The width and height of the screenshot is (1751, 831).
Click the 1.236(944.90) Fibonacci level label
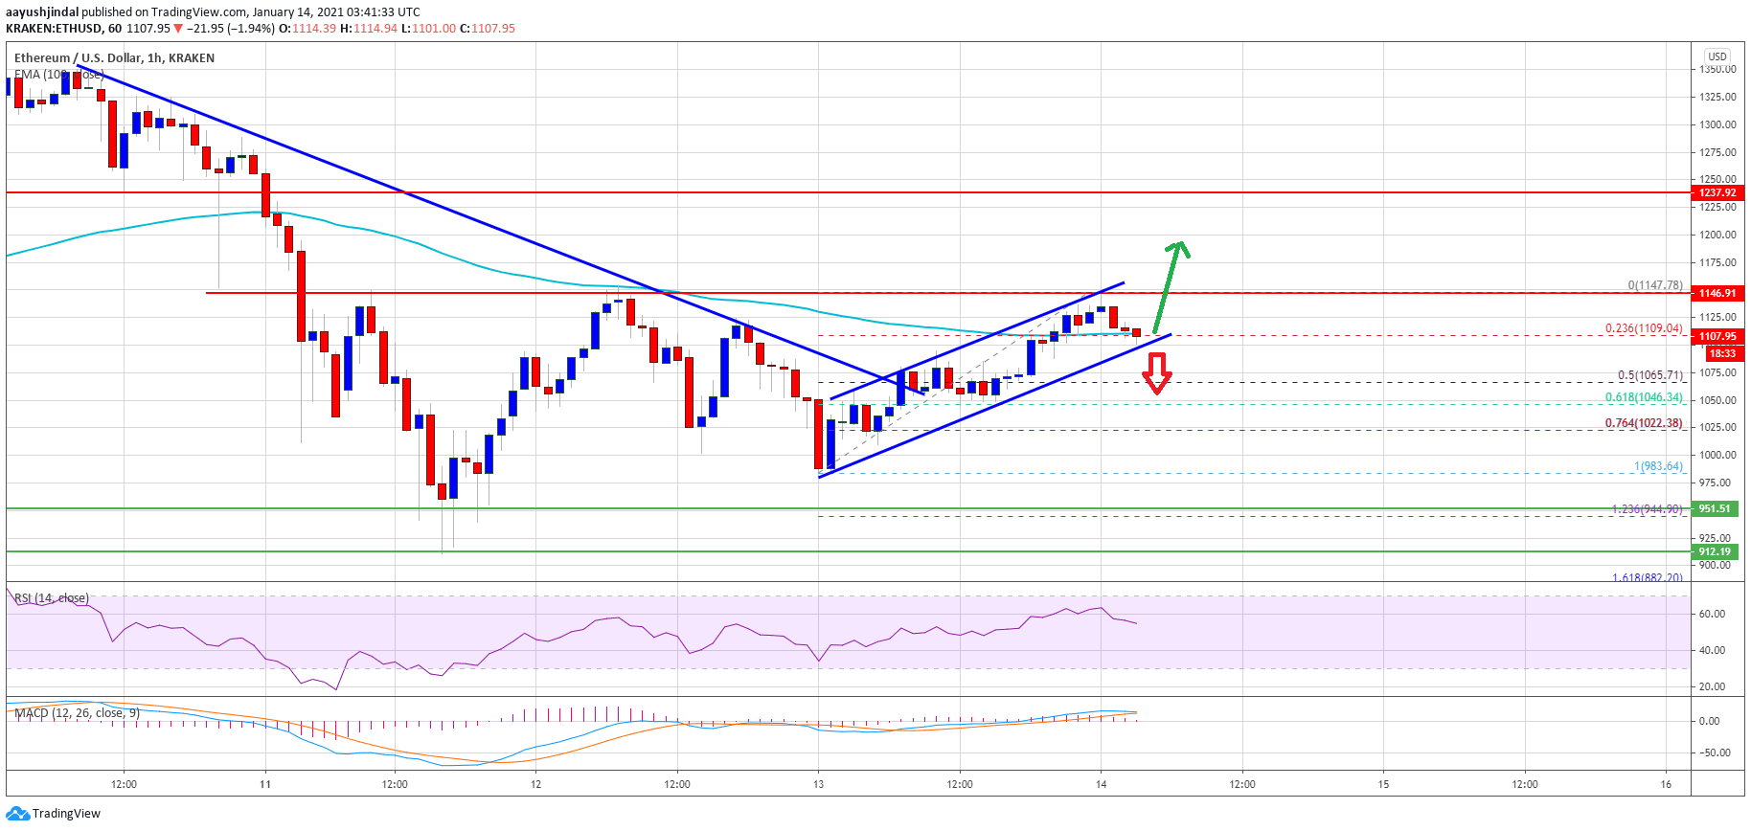(1647, 509)
